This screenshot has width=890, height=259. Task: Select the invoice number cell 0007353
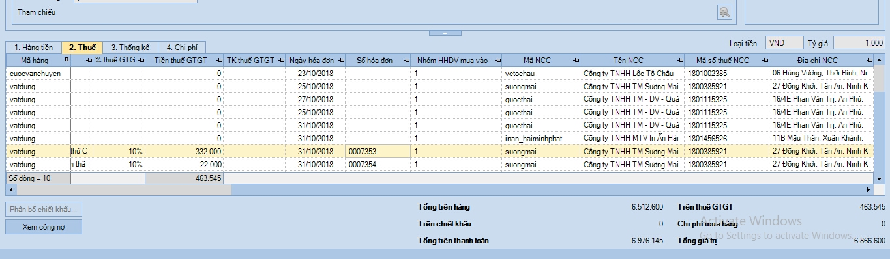[x=378, y=151]
